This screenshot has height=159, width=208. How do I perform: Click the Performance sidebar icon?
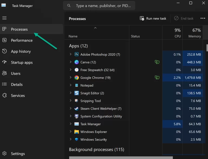[x=4, y=40]
